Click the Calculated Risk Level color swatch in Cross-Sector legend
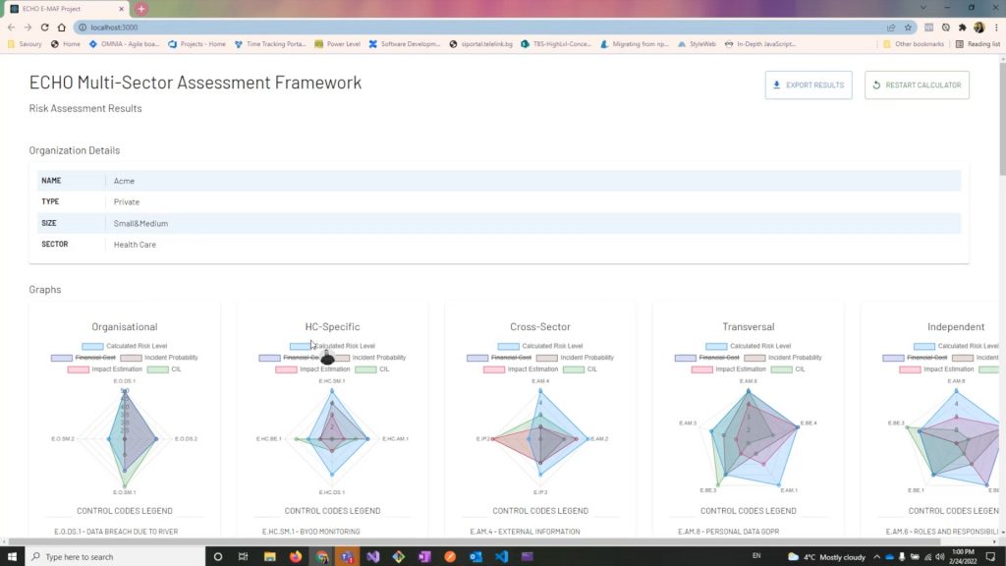Viewport: 1006px width, 566px height. pyautogui.click(x=509, y=346)
